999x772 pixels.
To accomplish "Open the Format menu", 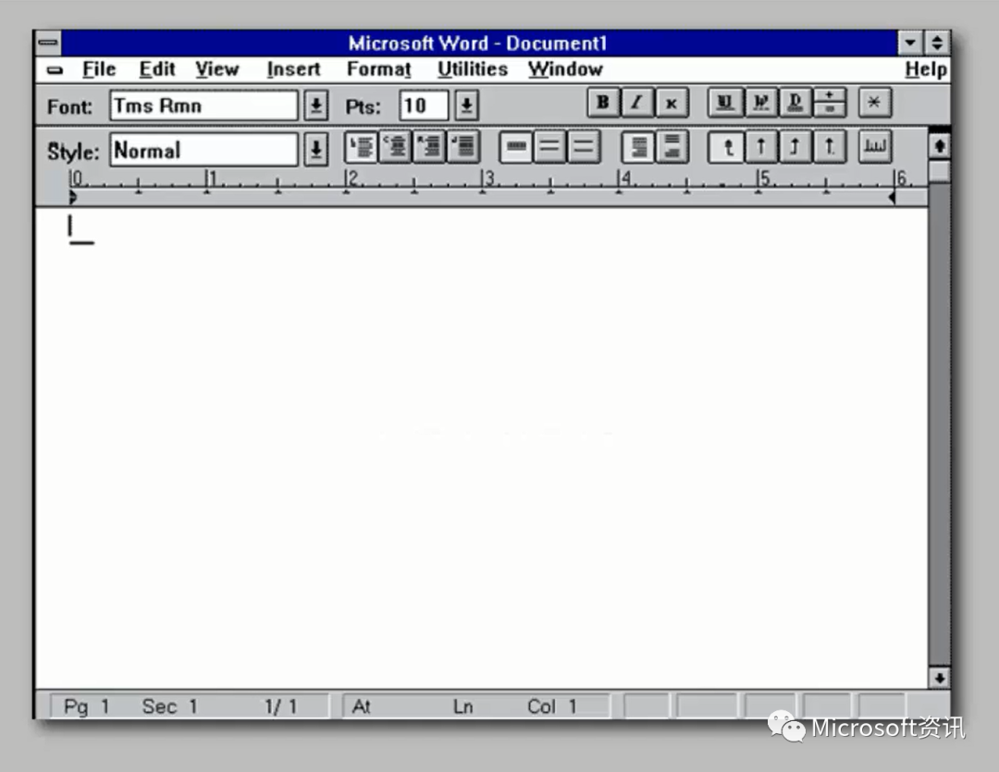I will pyautogui.click(x=379, y=68).
